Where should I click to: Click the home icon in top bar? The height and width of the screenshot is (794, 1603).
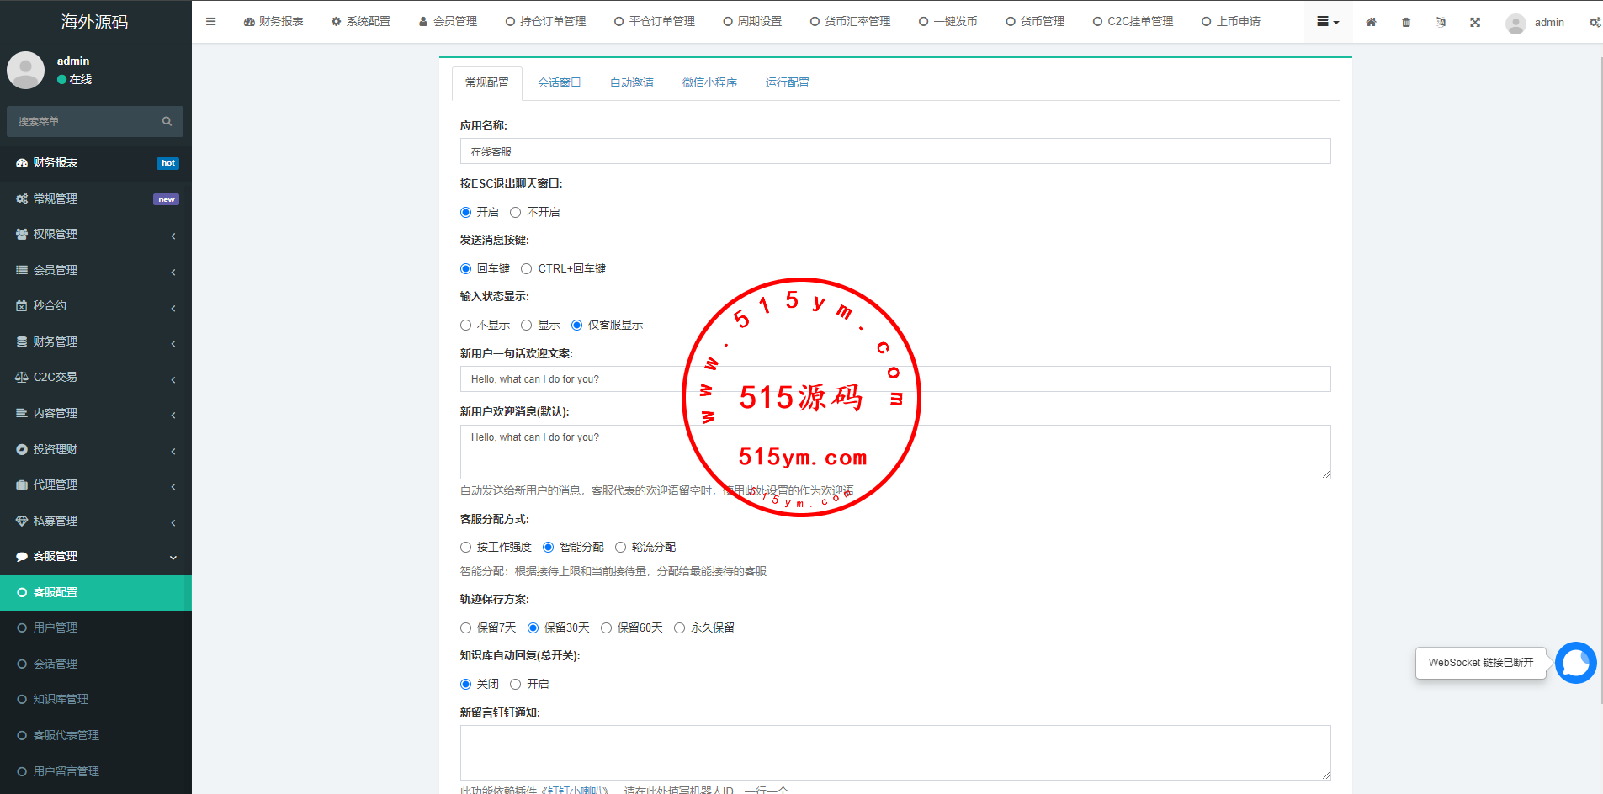click(1371, 22)
